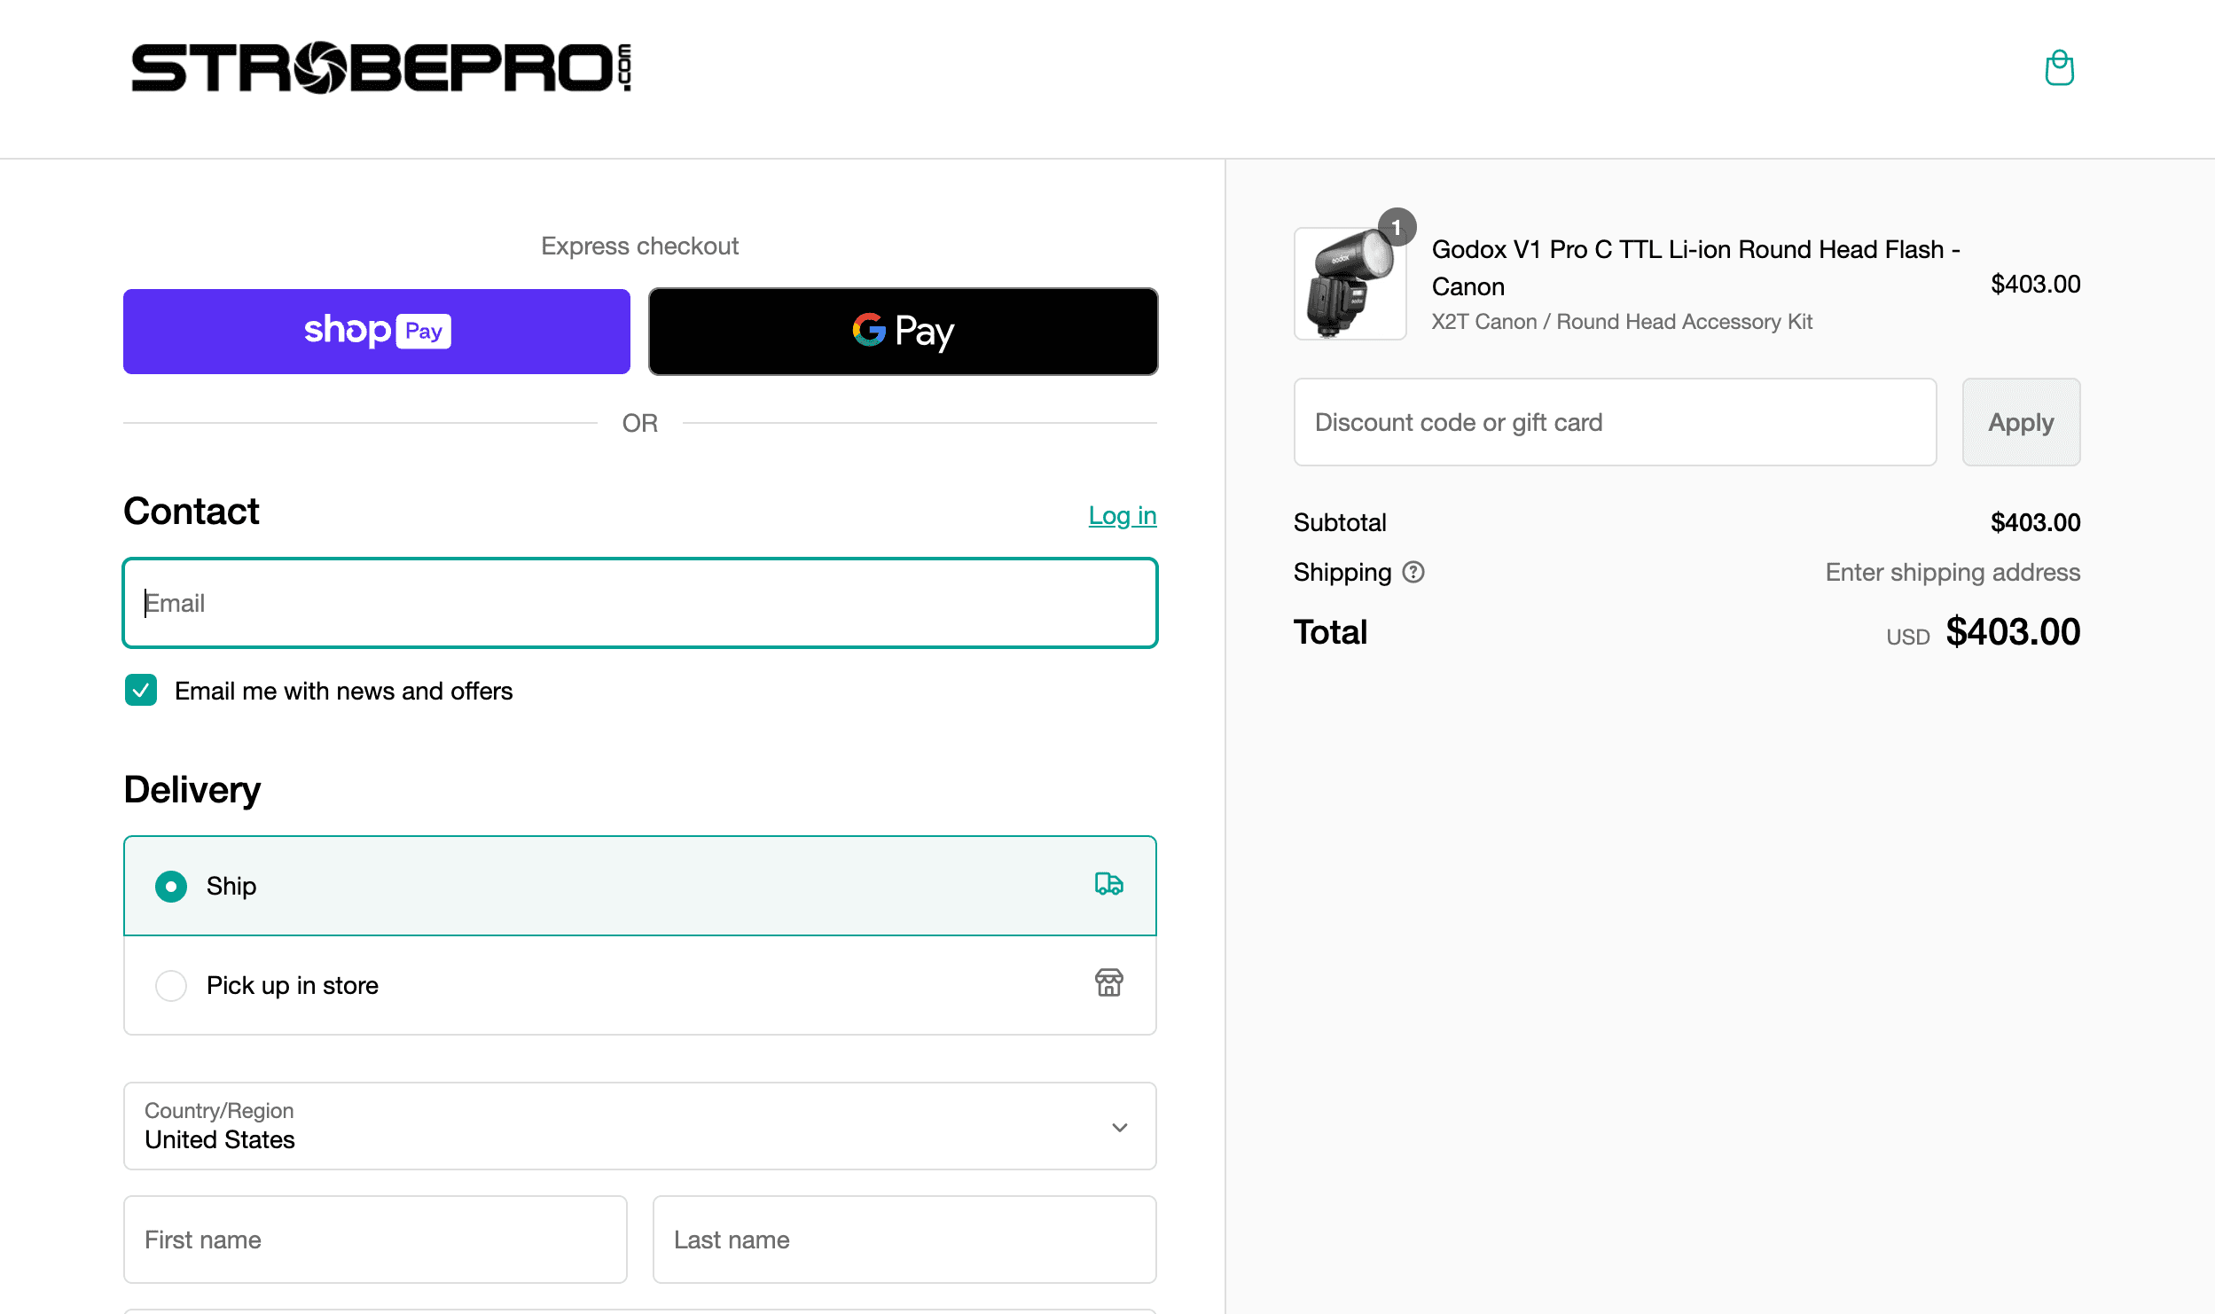This screenshot has height=1314, width=2215.
Task: Click the Last name field
Action: coord(904,1240)
